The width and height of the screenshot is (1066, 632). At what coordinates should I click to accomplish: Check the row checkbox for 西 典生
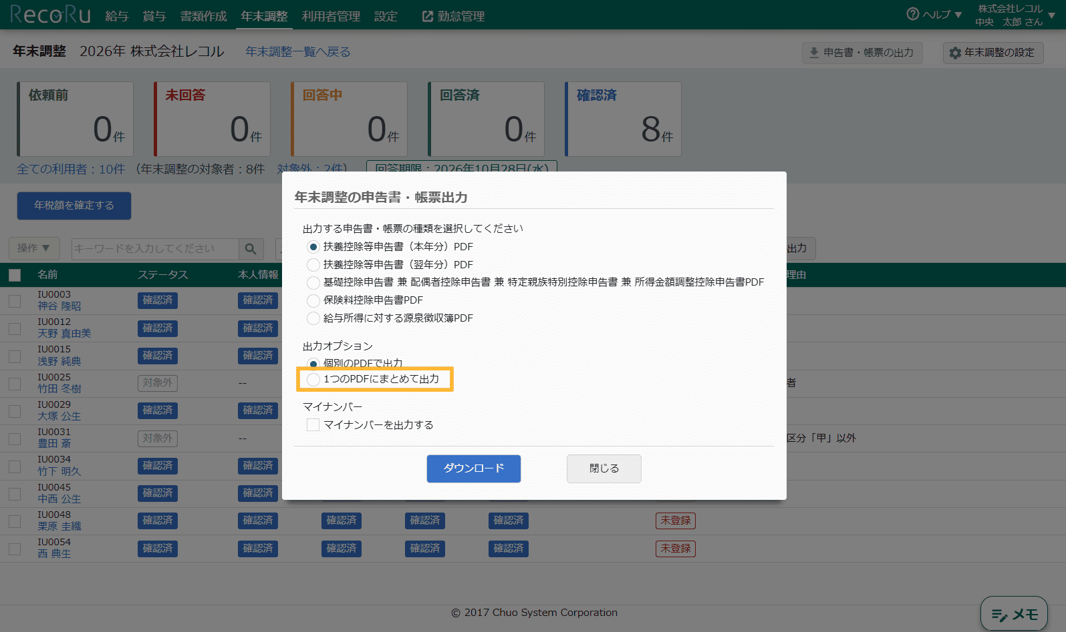pos(15,549)
